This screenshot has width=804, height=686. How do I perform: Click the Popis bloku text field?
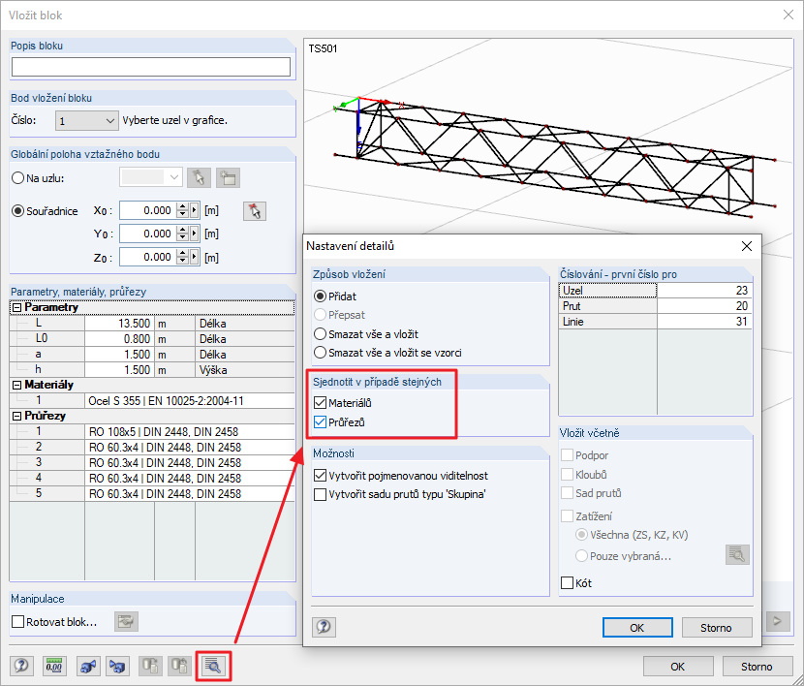[x=151, y=67]
